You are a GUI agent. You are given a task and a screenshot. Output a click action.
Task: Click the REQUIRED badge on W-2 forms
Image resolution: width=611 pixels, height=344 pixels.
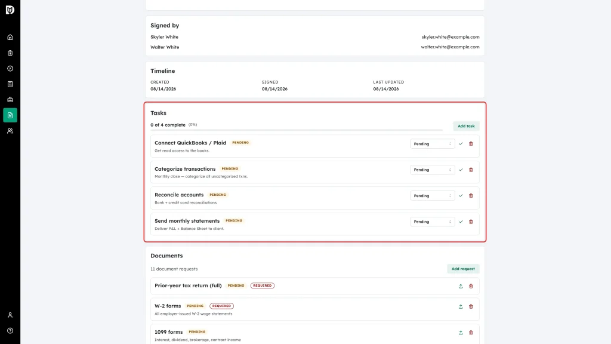[222, 306]
